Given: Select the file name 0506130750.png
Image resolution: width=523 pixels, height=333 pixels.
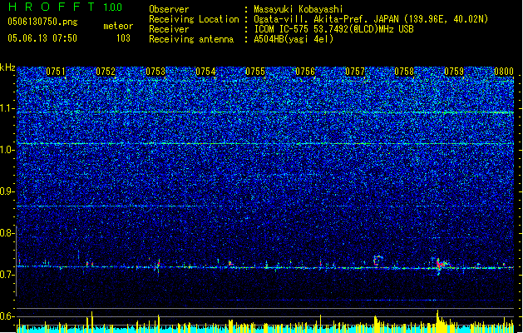Looking at the screenshot, I should (x=42, y=22).
